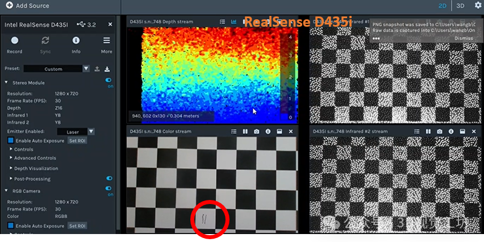484x242 pixels.
Task: Click Stereo Module resolution 1280 x 720
Action: tap(66, 94)
